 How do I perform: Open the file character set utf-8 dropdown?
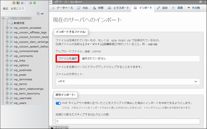tap(128, 81)
